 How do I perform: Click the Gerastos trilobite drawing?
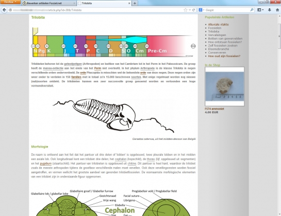click(x=113, y=115)
